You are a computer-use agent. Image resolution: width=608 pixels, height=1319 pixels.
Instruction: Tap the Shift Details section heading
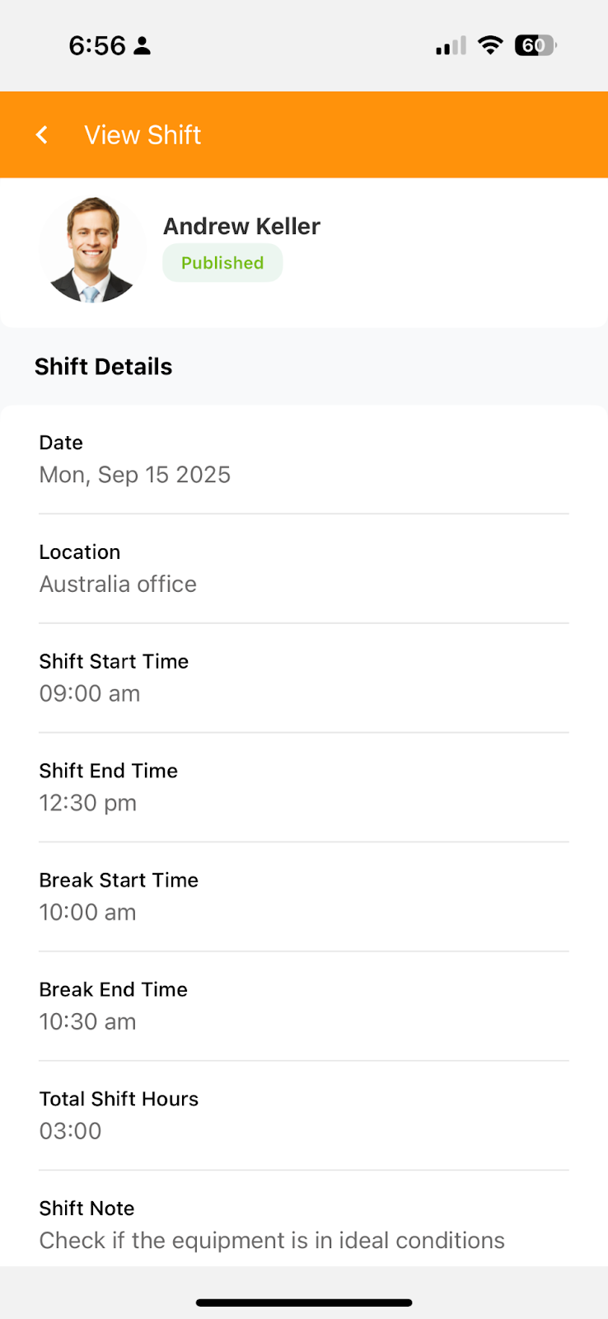tap(104, 367)
